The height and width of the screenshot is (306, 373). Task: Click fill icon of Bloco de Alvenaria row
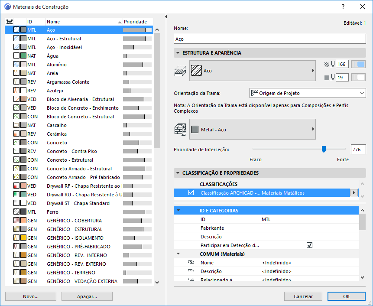(x=16, y=99)
